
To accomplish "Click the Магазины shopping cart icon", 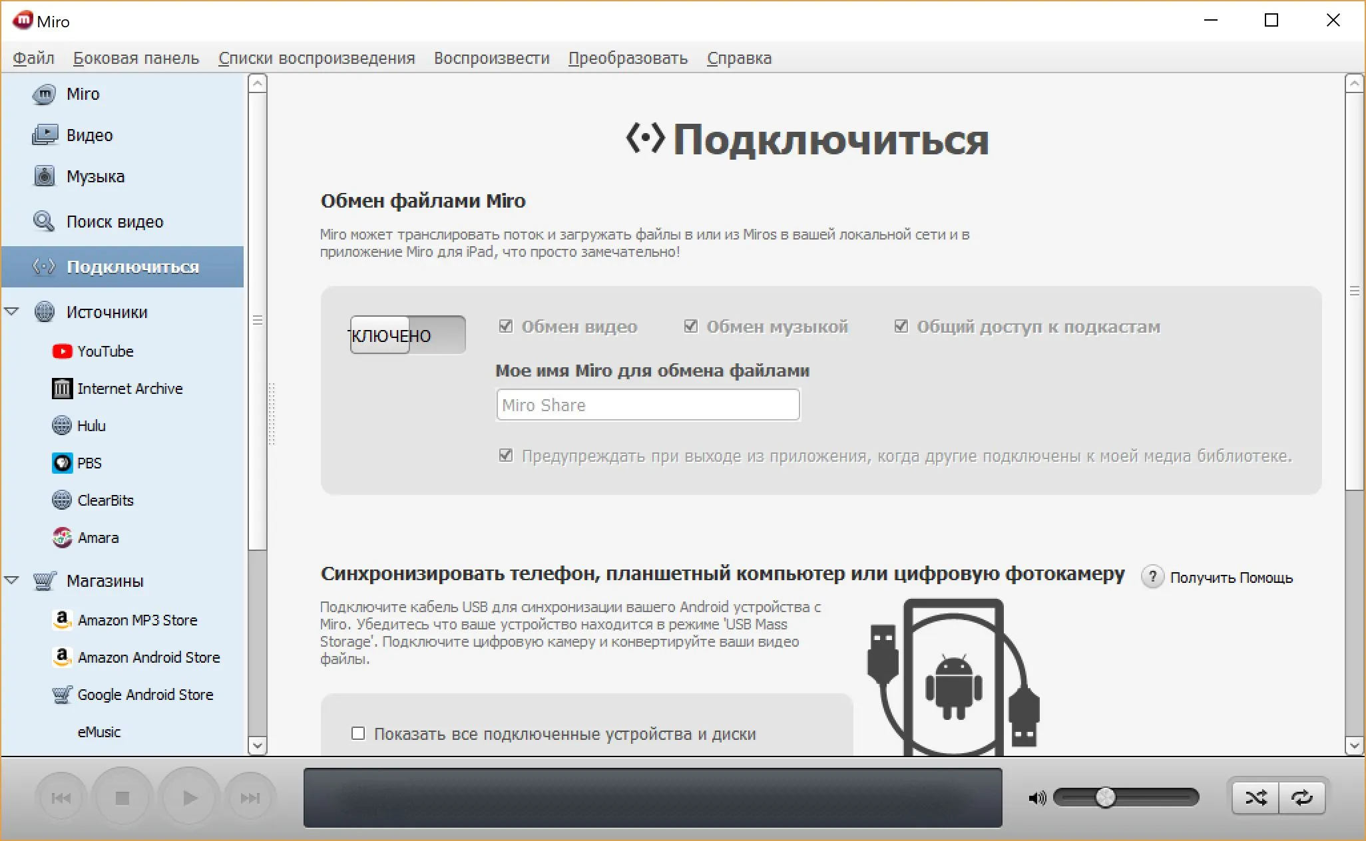I will coord(45,581).
